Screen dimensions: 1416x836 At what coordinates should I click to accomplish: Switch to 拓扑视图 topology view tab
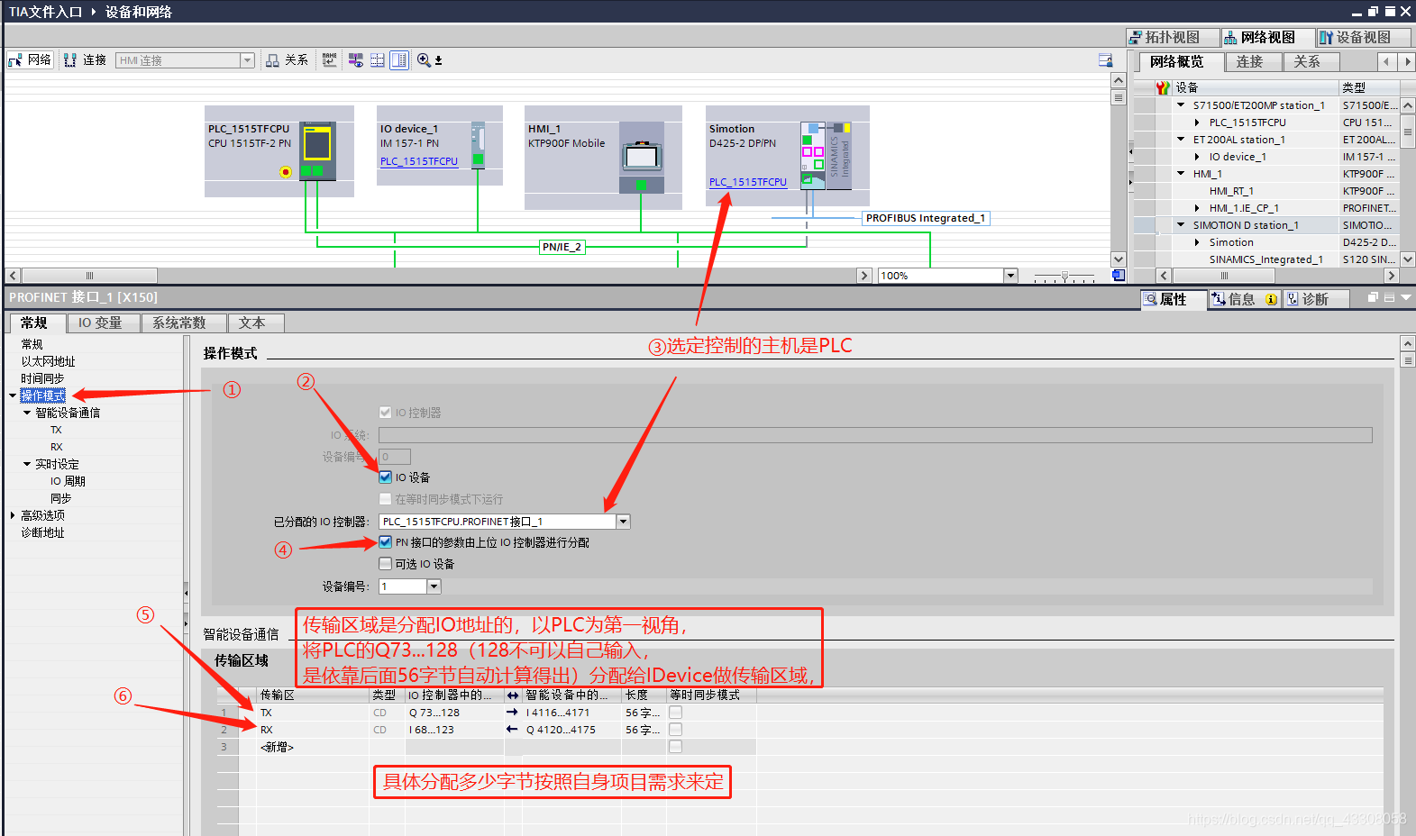pos(1171,37)
